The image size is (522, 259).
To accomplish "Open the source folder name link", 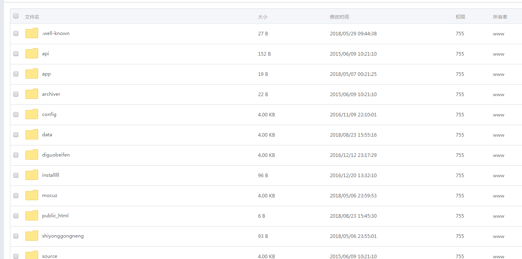I will click(50, 256).
